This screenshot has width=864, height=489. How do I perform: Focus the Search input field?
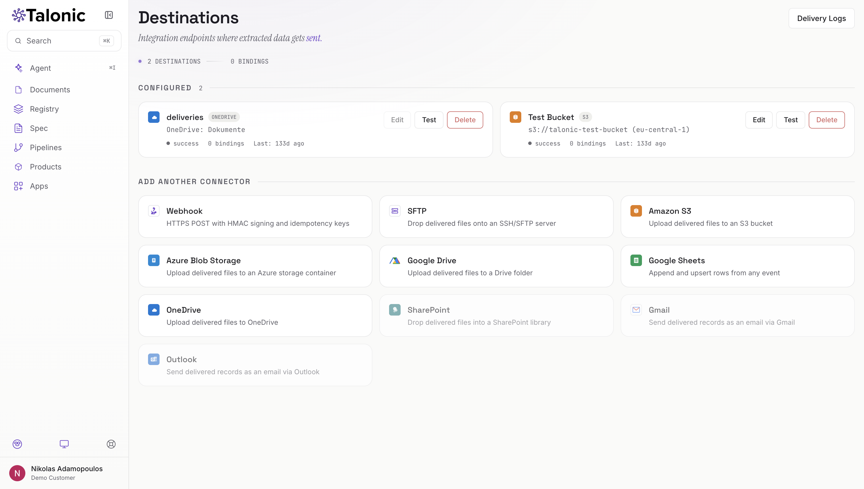pos(64,41)
